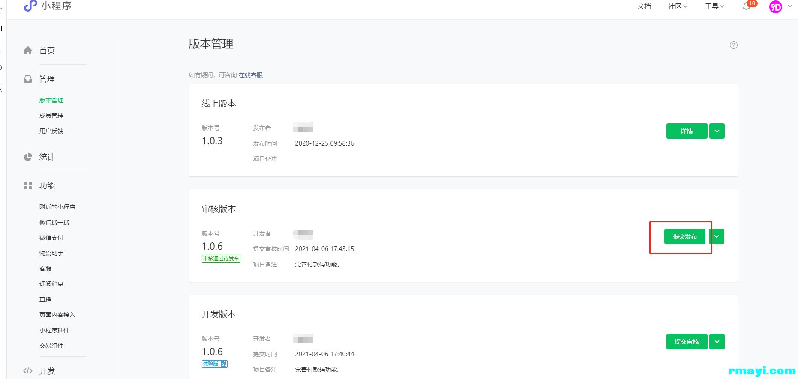Screen dimensions: 798x379
Task: Expand dropdown arrow next to 提交发布 button
Action: (x=717, y=236)
